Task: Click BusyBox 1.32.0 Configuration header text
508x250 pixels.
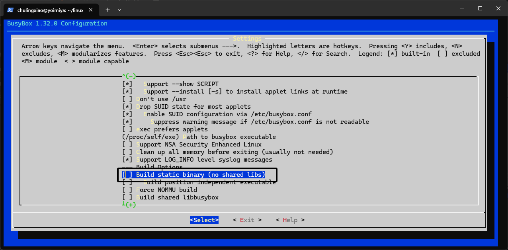Action: pos(57,23)
